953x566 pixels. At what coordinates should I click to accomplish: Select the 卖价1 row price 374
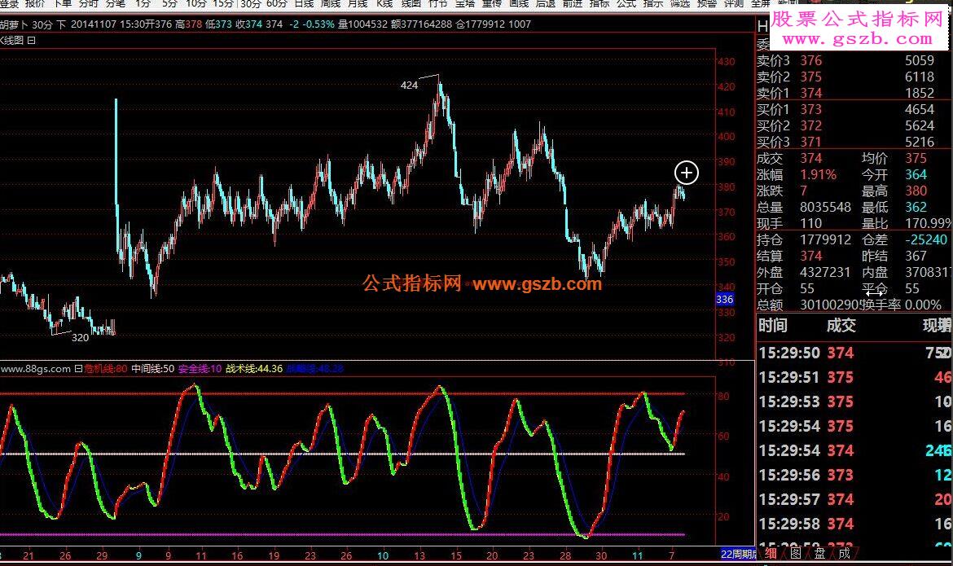[x=810, y=93]
